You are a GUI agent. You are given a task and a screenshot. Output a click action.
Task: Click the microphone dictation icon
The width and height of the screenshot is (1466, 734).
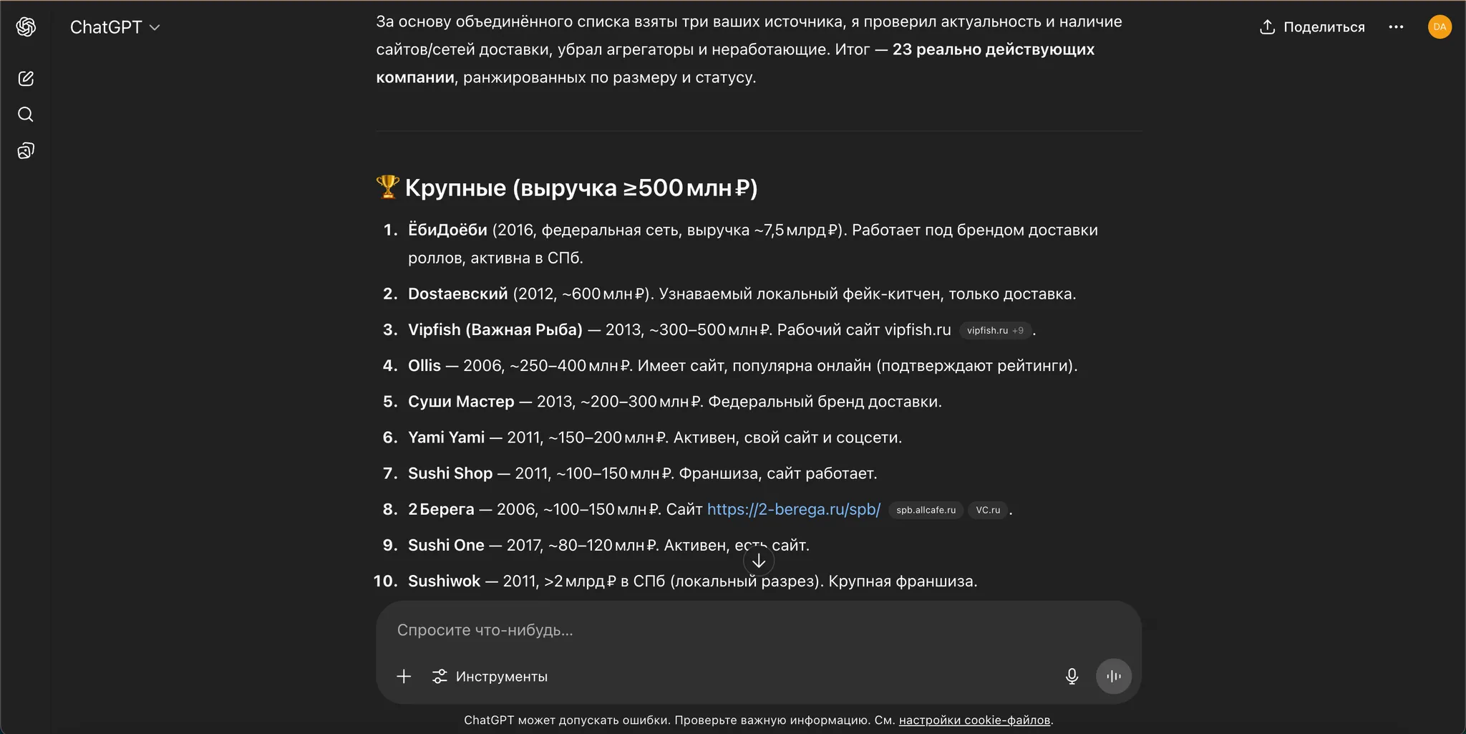tap(1072, 677)
